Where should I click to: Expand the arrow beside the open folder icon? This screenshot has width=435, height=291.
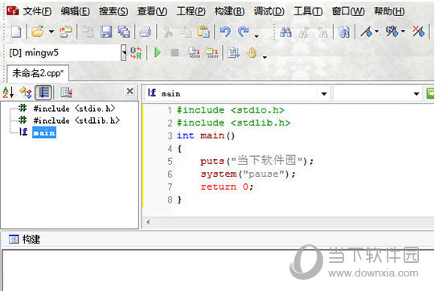(51, 31)
